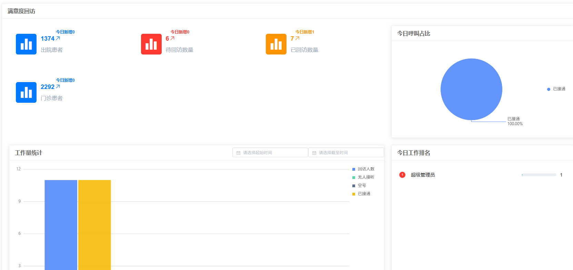
Task: Click the blue 门诊患者 chart icon
Action: click(x=26, y=92)
